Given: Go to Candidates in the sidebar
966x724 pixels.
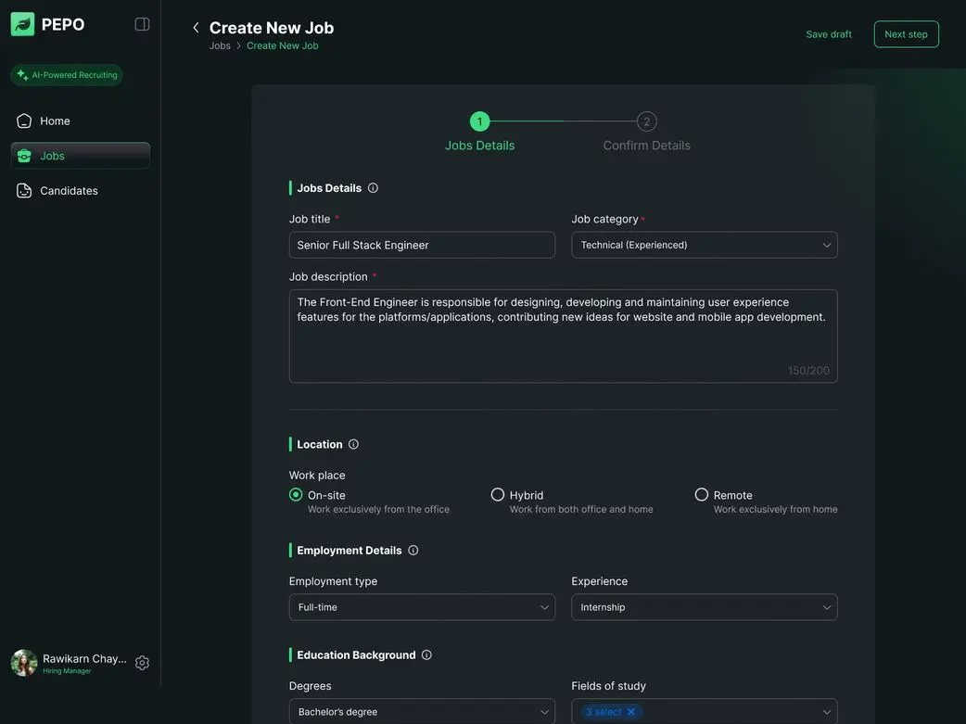Looking at the screenshot, I should coord(69,191).
